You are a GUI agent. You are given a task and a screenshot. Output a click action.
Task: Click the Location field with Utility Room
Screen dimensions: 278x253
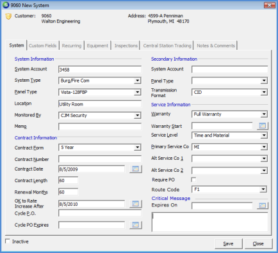tap(100, 104)
